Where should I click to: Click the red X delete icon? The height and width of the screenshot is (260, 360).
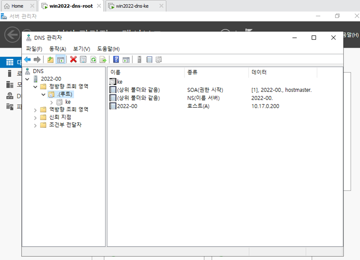73,59
